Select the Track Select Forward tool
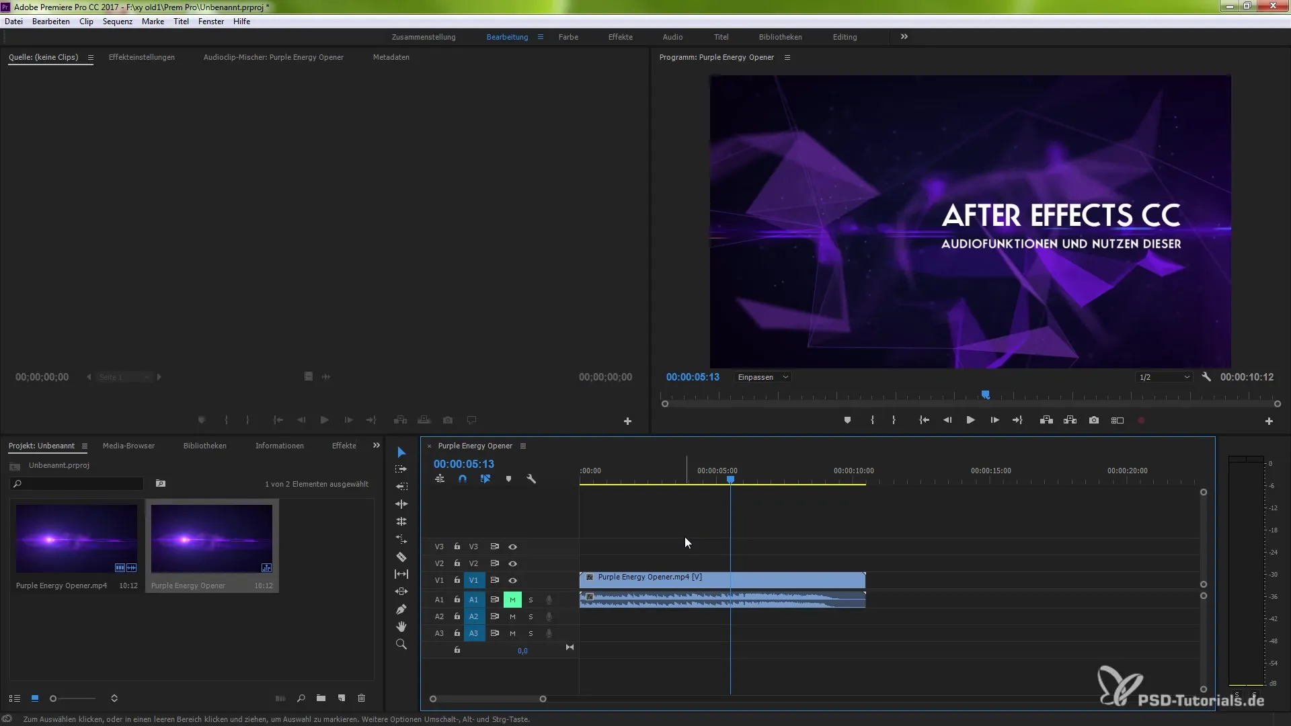 pyautogui.click(x=401, y=469)
